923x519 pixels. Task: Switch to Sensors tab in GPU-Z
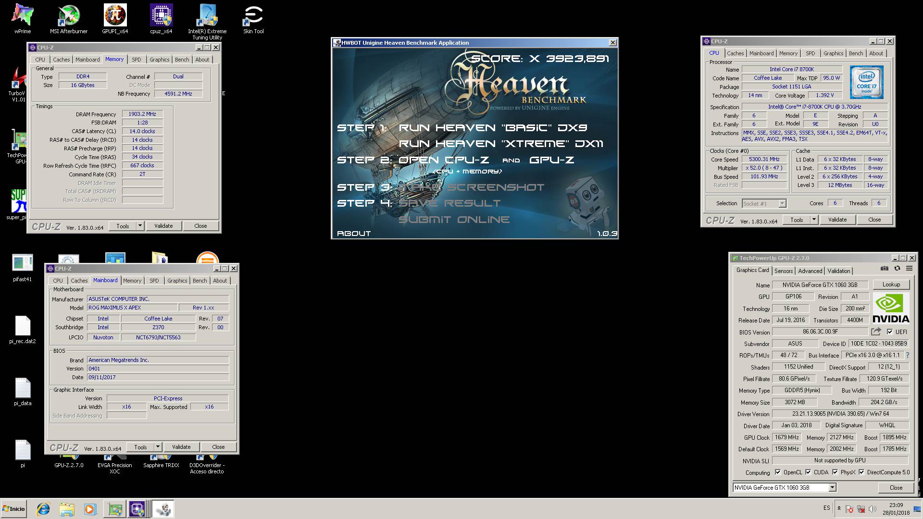click(784, 271)
